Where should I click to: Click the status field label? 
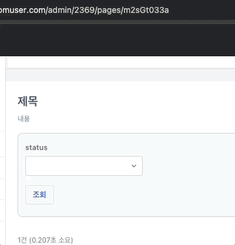pos(36,147)
